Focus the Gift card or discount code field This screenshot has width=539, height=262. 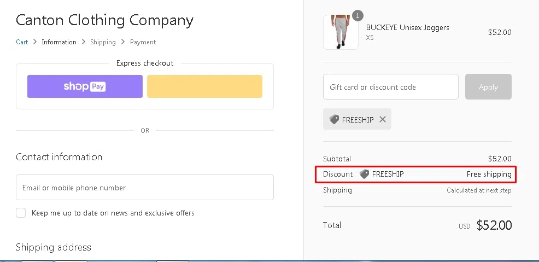click(x=391, y=86)
